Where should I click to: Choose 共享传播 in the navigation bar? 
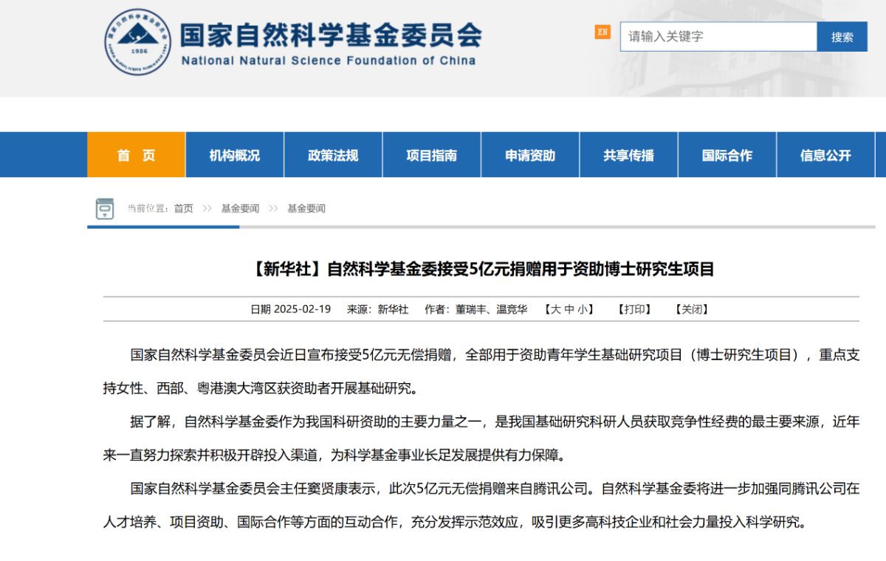coord(628,155)
